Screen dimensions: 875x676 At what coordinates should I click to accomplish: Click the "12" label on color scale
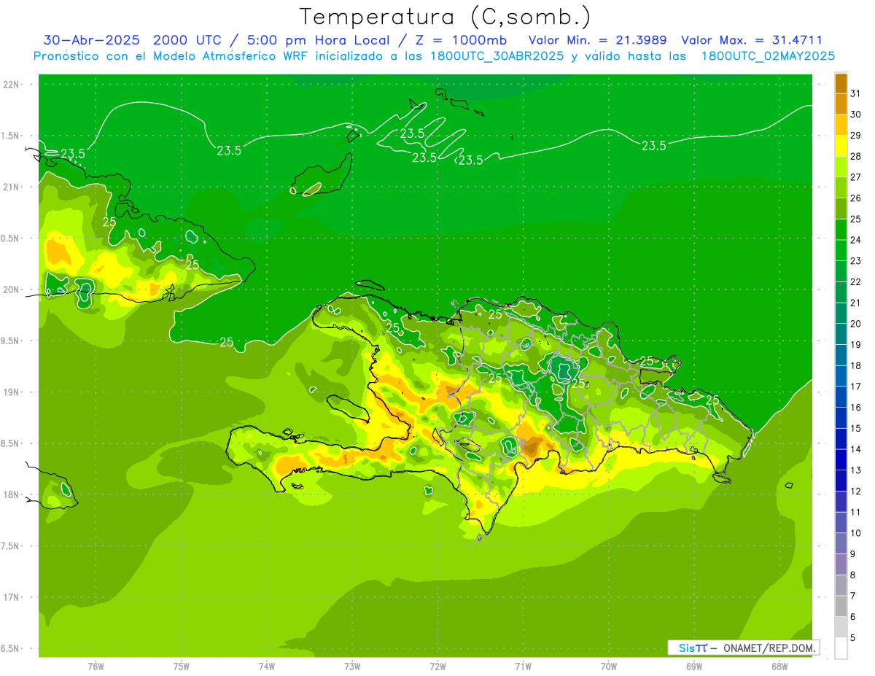pyautogui.click(x=856, y=492)
